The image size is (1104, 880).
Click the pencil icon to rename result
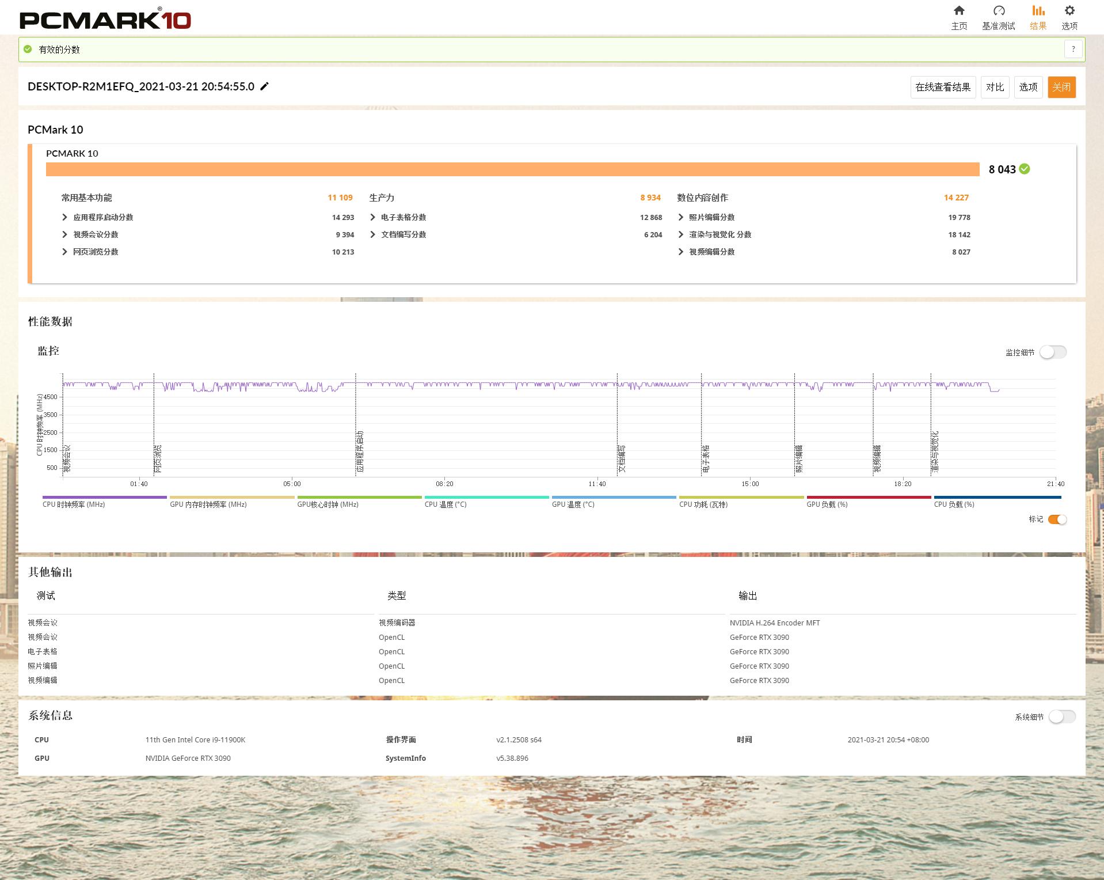coord(265,86)
